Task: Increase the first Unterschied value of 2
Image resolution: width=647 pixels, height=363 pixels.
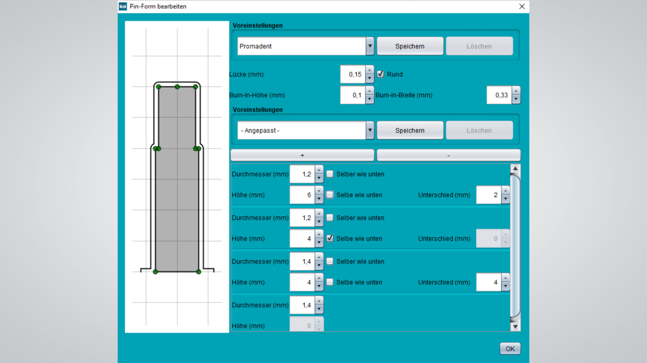Action: [x=505, y=191]
